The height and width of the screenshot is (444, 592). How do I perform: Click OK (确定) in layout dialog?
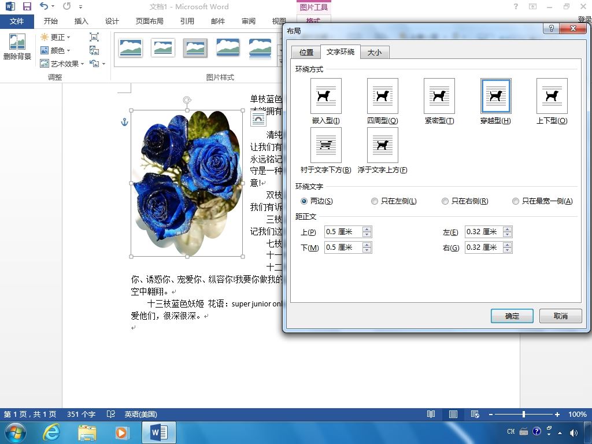[x=512, y=316]
